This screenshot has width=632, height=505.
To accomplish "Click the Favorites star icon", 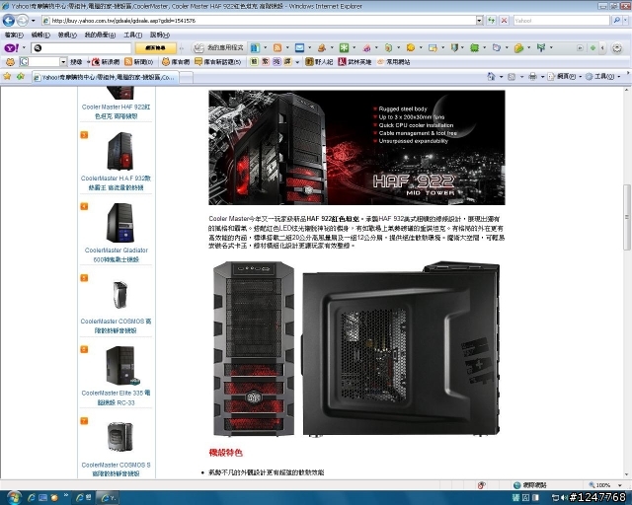I will [7, 76].
